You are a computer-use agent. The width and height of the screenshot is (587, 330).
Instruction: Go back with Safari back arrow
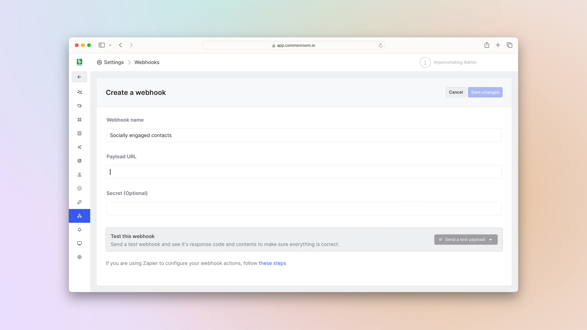121,45
